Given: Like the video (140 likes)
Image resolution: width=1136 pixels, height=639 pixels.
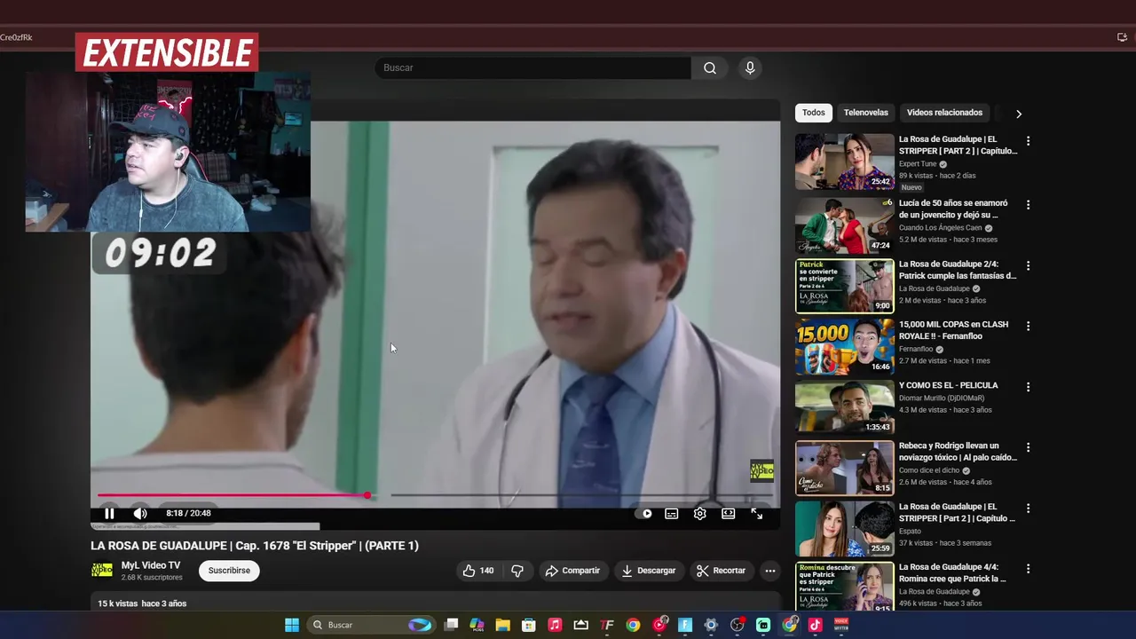Looking at the screenshot, I should (x=478, y=571).
